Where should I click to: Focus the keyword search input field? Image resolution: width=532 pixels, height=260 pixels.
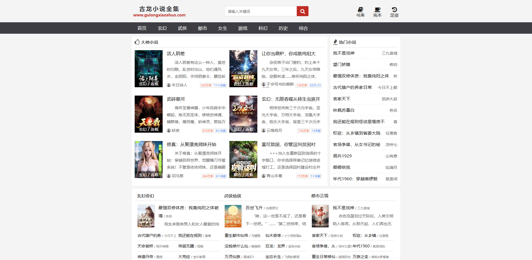point(260,11)
